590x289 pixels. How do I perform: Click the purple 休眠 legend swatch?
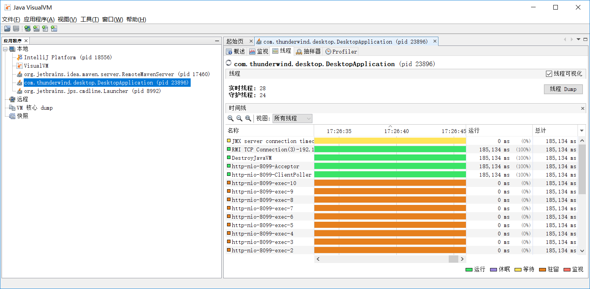coord(494,270)
